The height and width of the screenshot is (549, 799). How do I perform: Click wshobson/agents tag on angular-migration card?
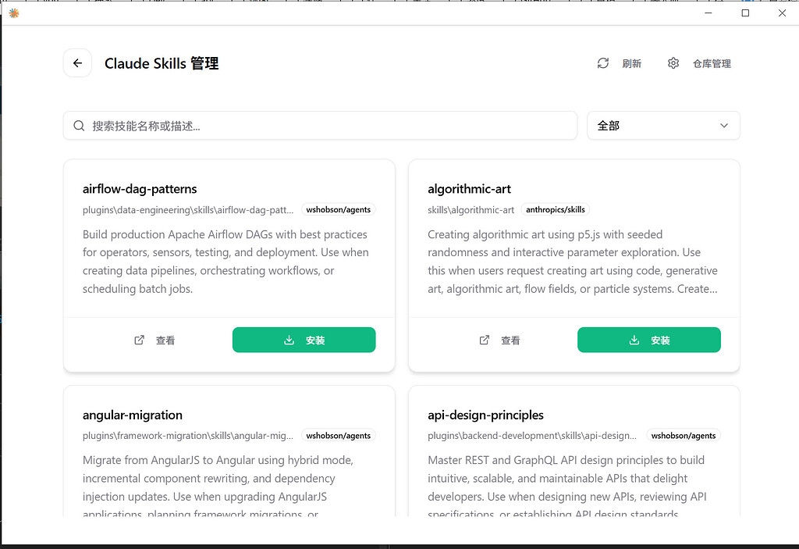pos(339,436)
